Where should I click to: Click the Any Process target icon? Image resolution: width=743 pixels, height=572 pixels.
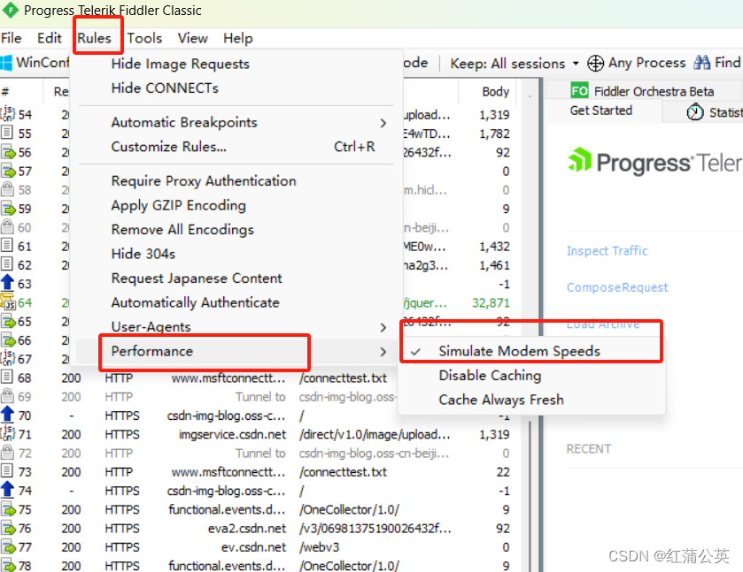click(595, 63)
